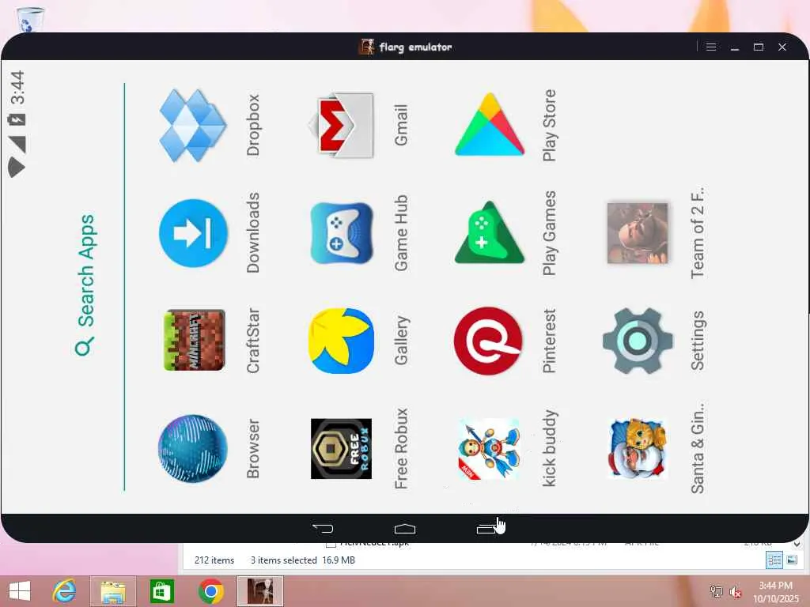Open the Dropbox app
Viewport: 810px width, 607px height.
point(193,125)
